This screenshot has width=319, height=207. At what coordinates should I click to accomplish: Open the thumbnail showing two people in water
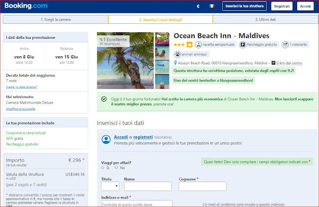tap(162, 53)
